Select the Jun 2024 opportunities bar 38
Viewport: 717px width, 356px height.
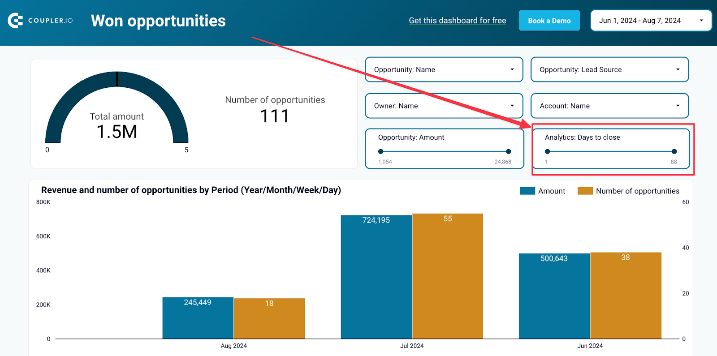tap(626, 296)
